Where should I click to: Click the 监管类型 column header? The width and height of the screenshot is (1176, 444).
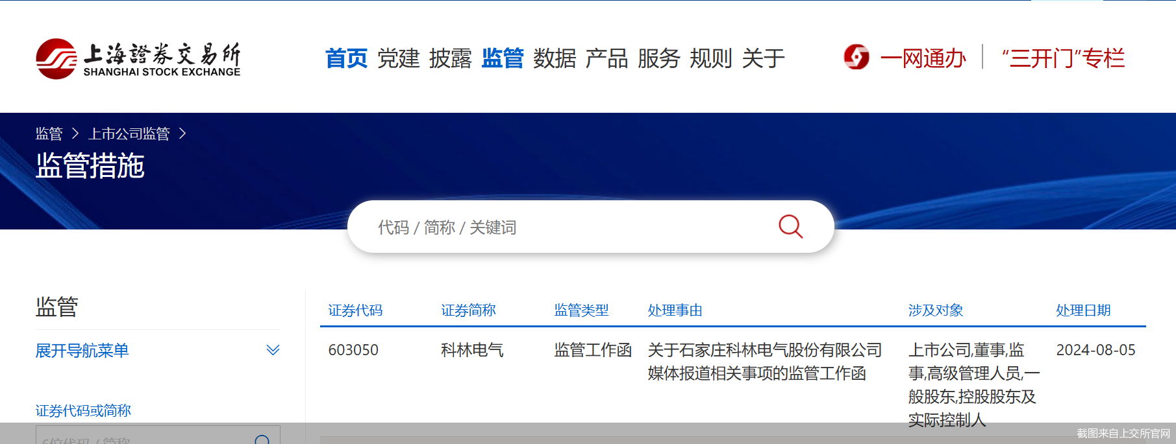pyautogui.click(x=581, y=310)
